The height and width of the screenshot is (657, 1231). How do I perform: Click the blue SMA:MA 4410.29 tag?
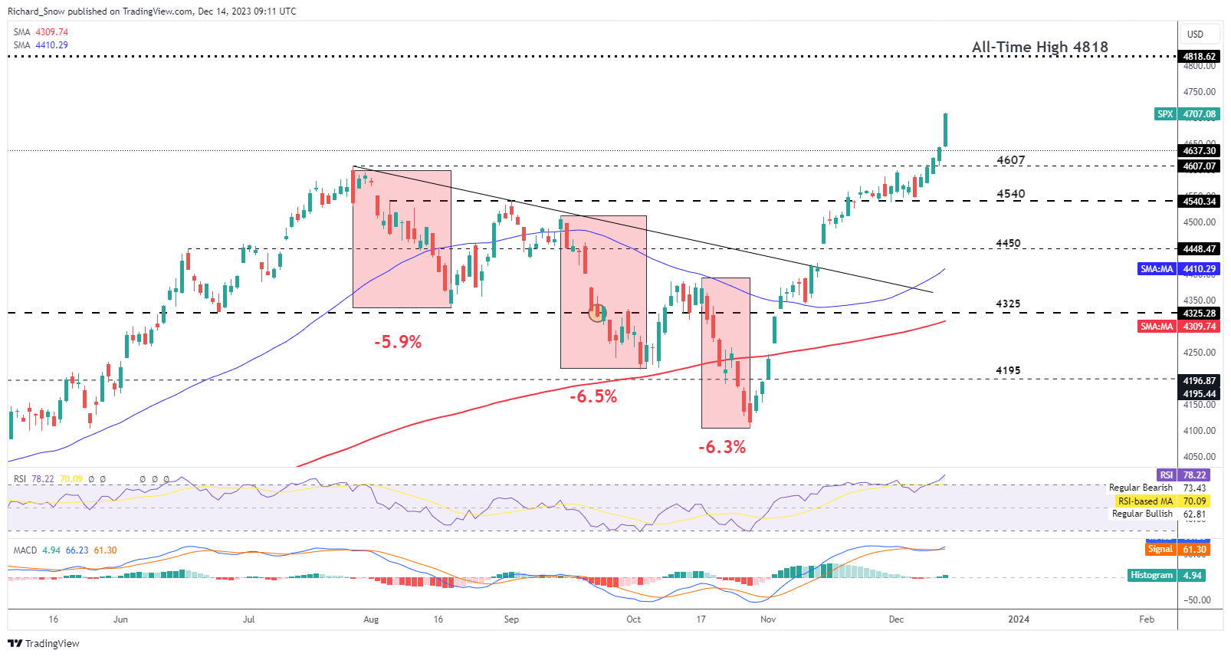click(x=1178, y=269)
